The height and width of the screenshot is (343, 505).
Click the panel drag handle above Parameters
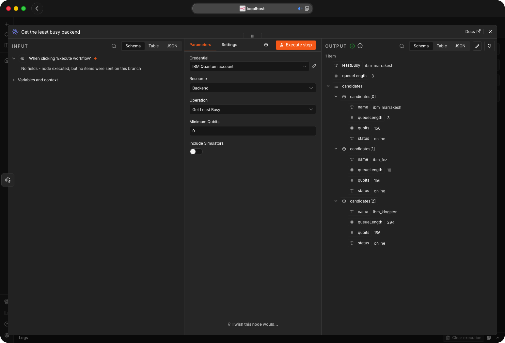[253, 36]
